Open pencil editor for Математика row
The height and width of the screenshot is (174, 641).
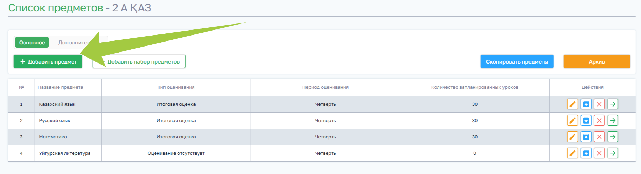pos(572,137)
